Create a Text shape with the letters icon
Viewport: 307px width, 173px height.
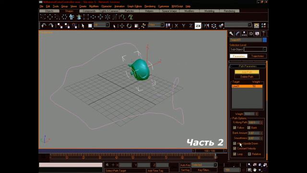click(71, 17)
